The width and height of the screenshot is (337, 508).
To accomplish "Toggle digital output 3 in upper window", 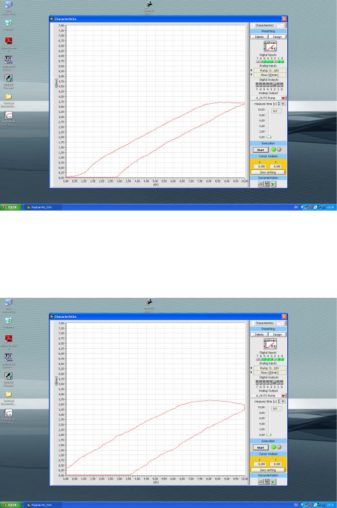I will coord(271,84).
